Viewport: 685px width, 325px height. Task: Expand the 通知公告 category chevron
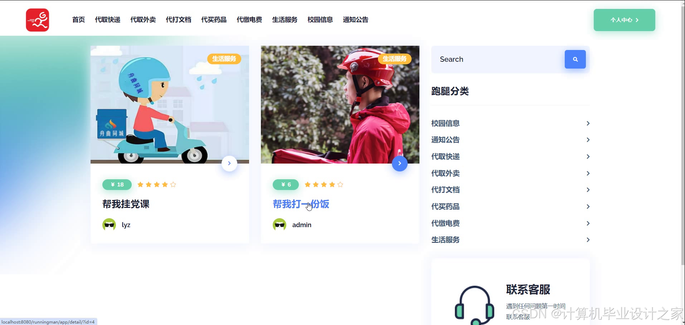point(588,140)
